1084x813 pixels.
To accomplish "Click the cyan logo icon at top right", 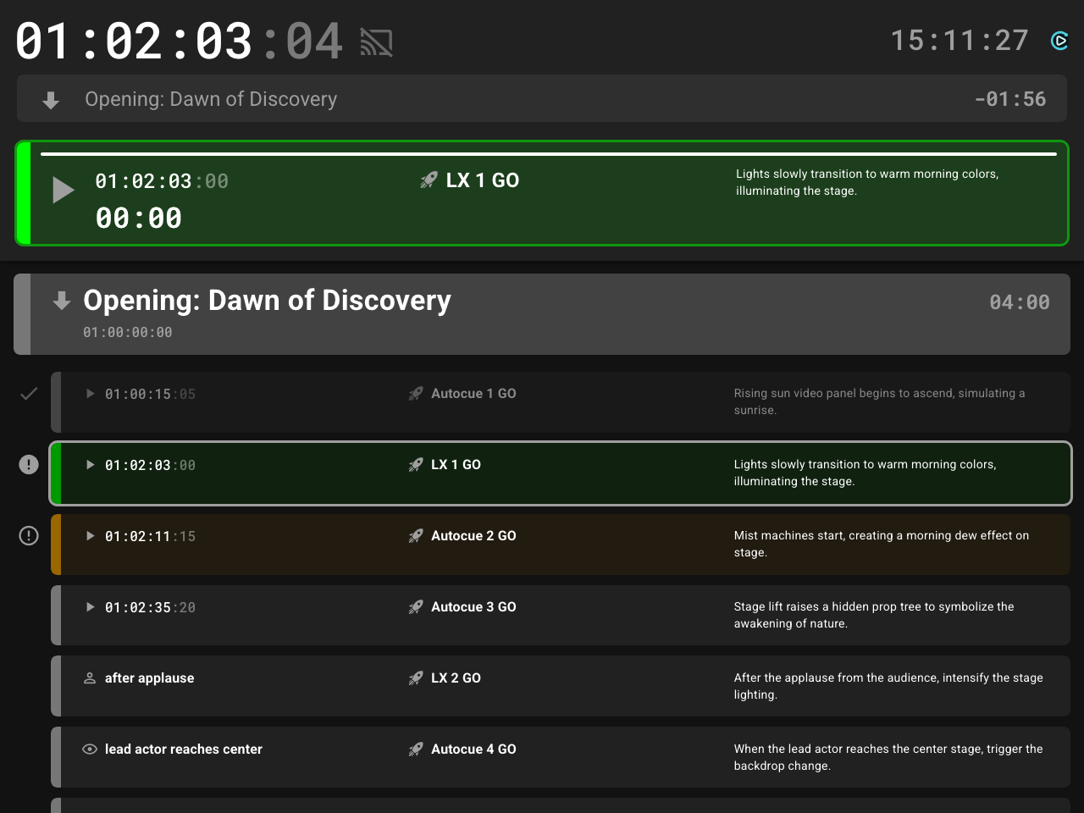I will point(1059,41).
